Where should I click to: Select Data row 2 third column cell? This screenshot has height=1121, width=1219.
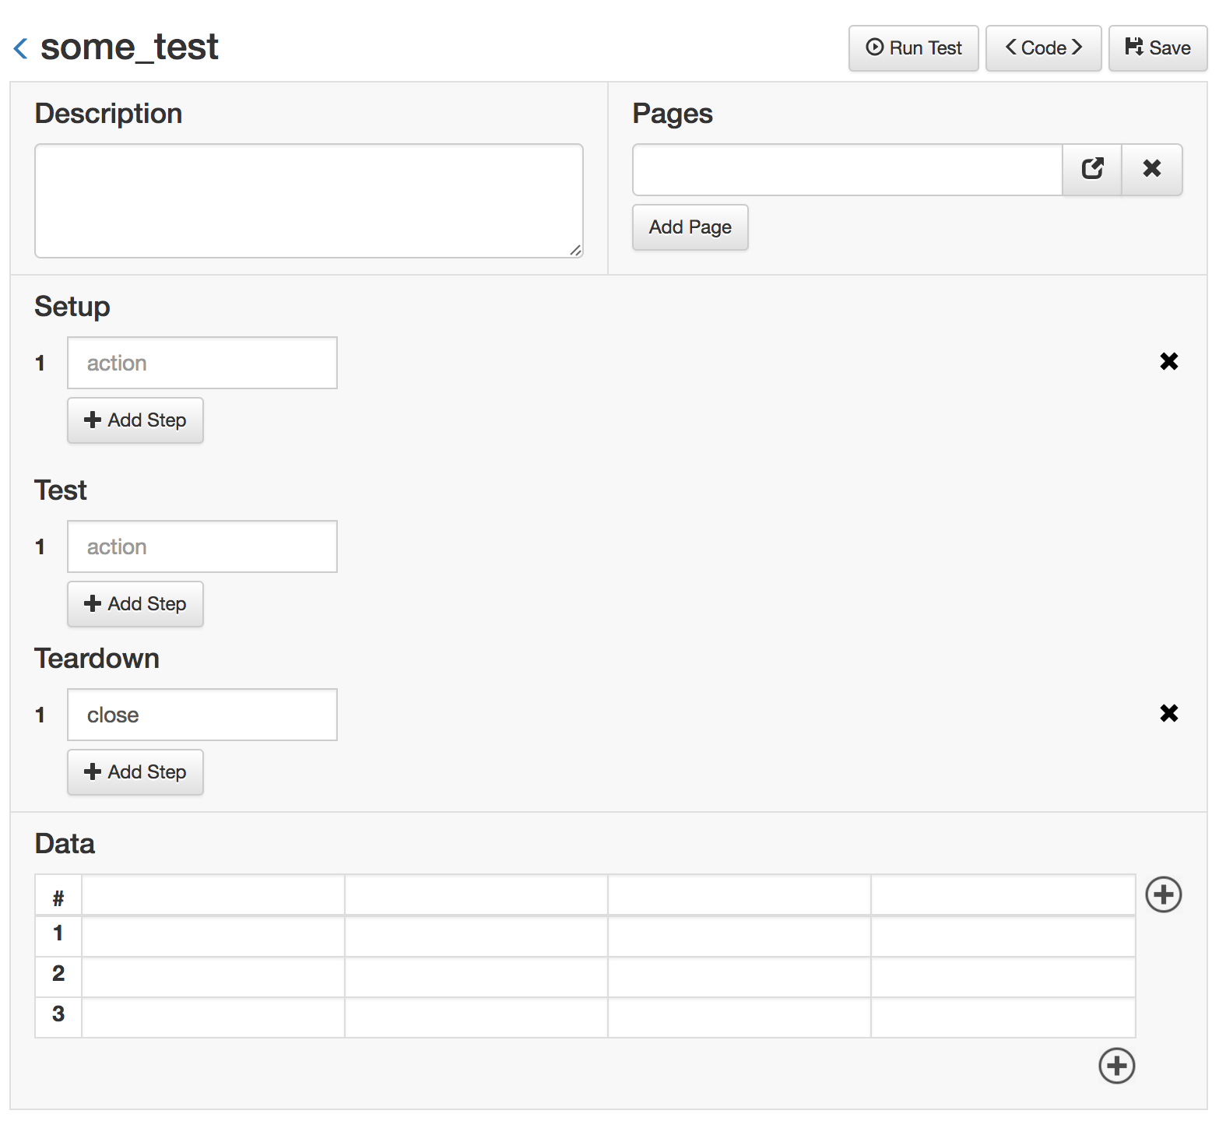739,977
